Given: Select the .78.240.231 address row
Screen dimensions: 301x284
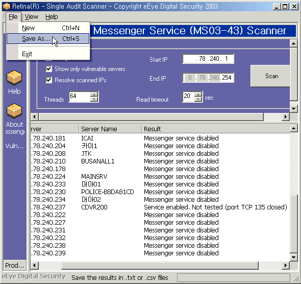Looking at the screenshot, I should (160, 230).
